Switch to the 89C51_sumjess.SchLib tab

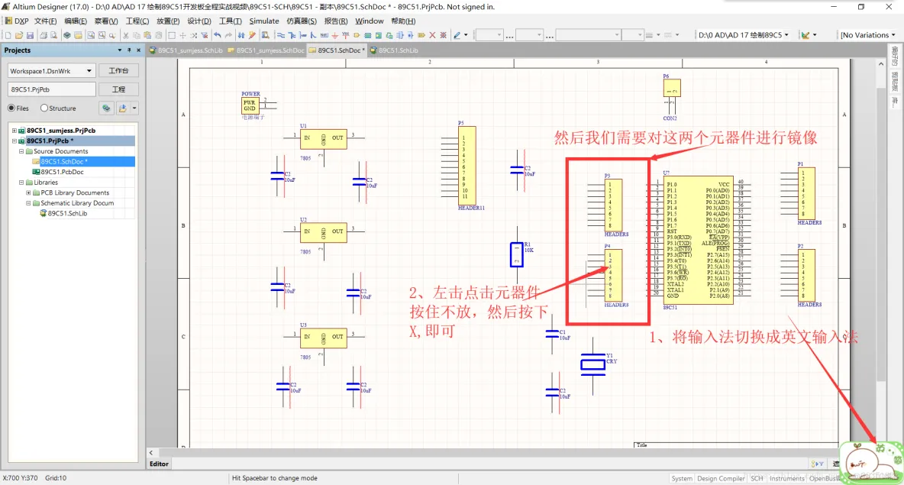click(186, 50)
